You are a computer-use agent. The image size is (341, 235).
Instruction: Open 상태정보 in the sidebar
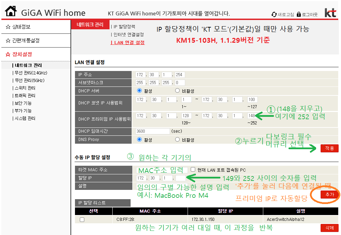coord(21,27)
